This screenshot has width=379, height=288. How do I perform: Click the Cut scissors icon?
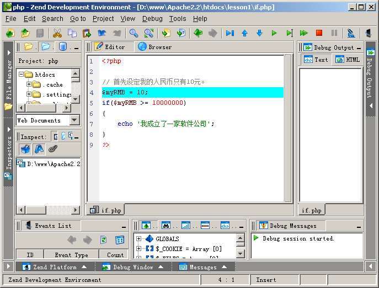[57, 33]
